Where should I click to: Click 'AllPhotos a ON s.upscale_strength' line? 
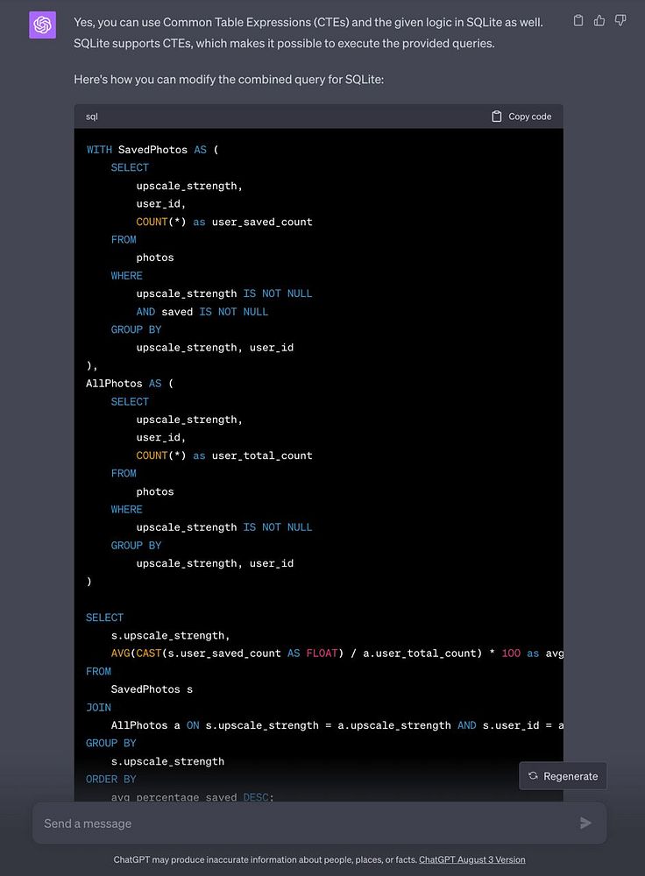click(337, 725)
